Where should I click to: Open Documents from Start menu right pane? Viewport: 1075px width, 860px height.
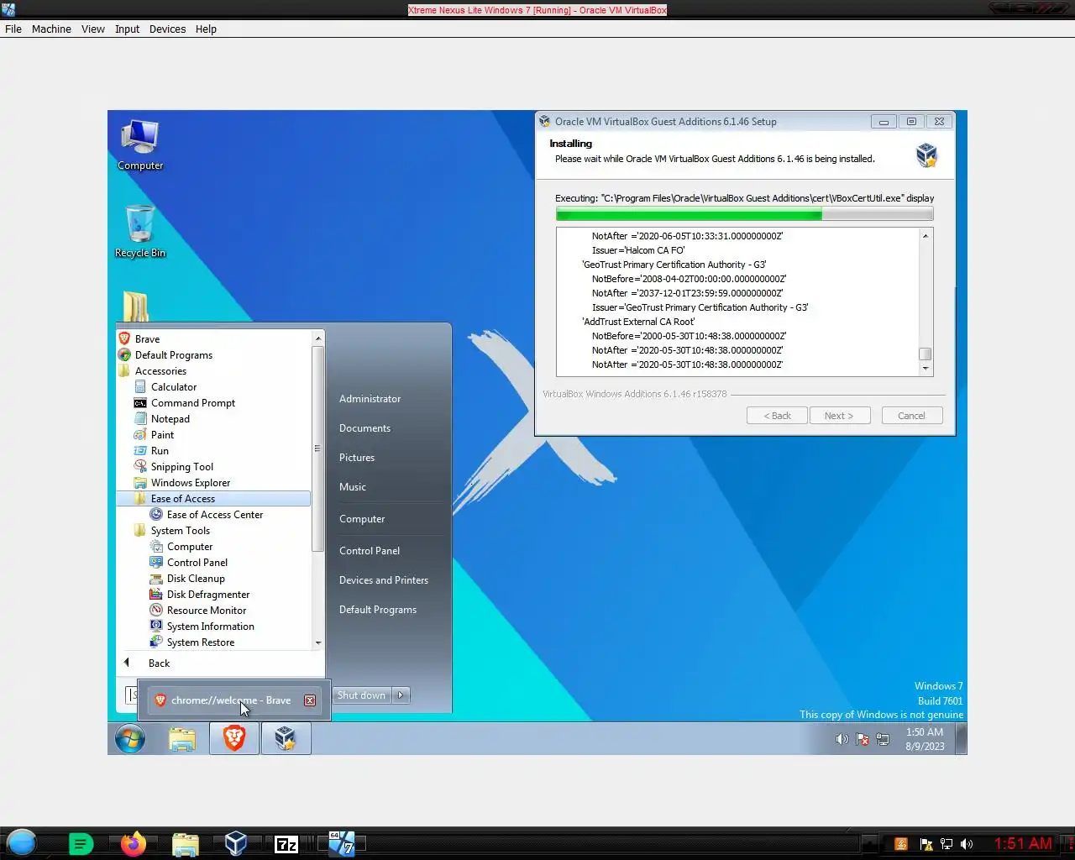[x=364, y=428]
